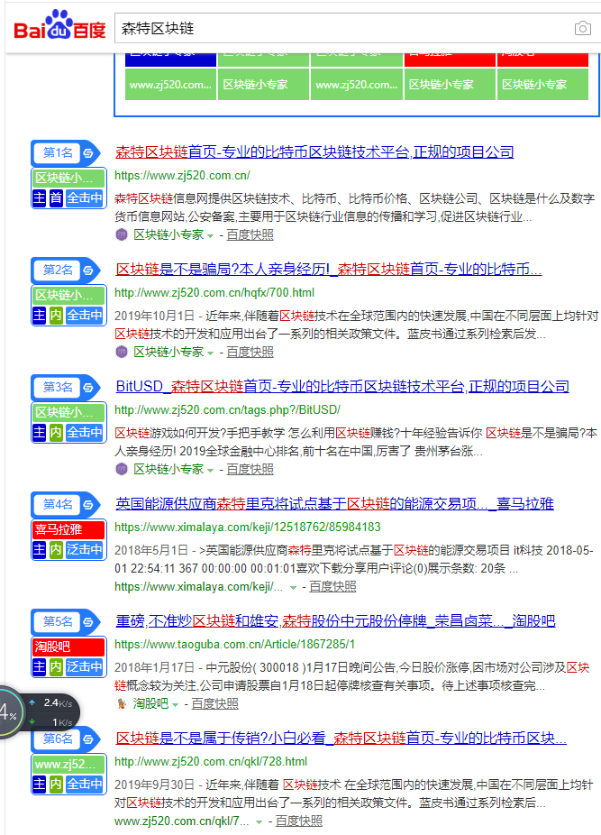Viewport: 601px width, 835px height.
Task: Open 重磅,不准炒区块链和雄安 淘股吧 result
Action: 335,621
